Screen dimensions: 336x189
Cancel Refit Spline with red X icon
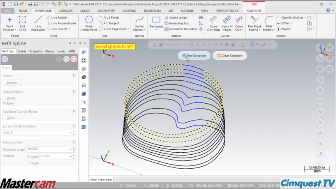74,59
